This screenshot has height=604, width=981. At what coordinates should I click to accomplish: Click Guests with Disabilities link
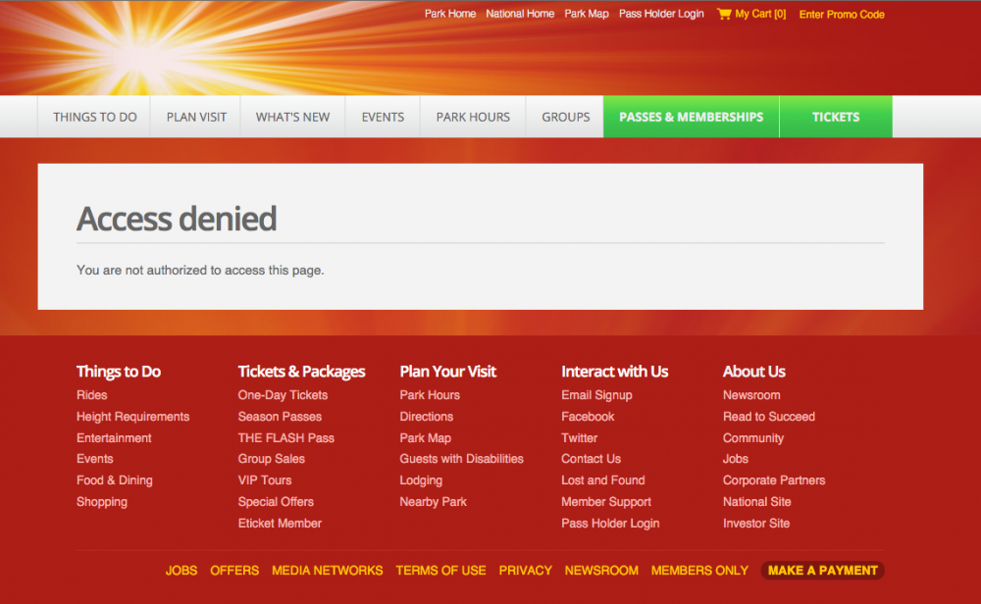461,459
